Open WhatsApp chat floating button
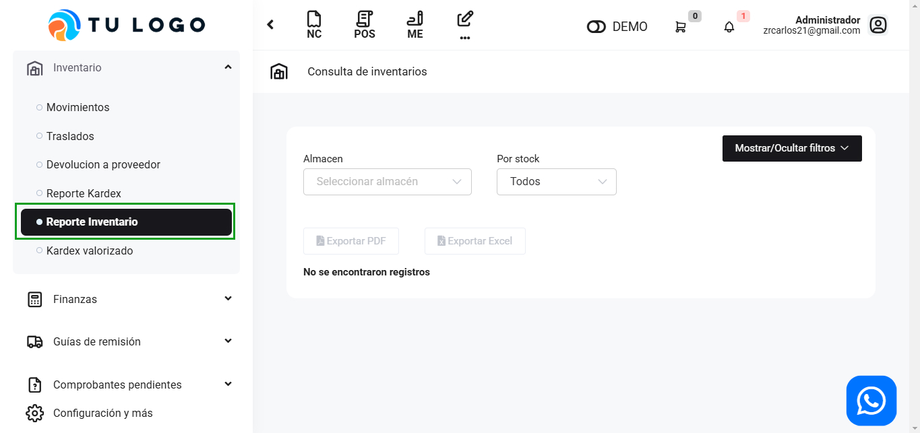 pos(871,401)
